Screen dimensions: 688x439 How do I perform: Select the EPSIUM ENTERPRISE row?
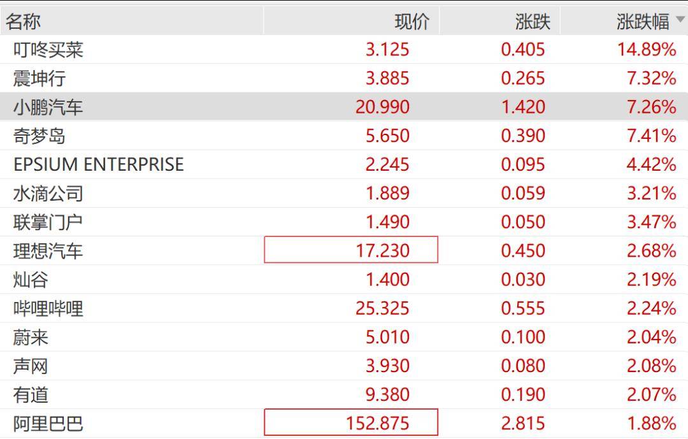(99, 164)
